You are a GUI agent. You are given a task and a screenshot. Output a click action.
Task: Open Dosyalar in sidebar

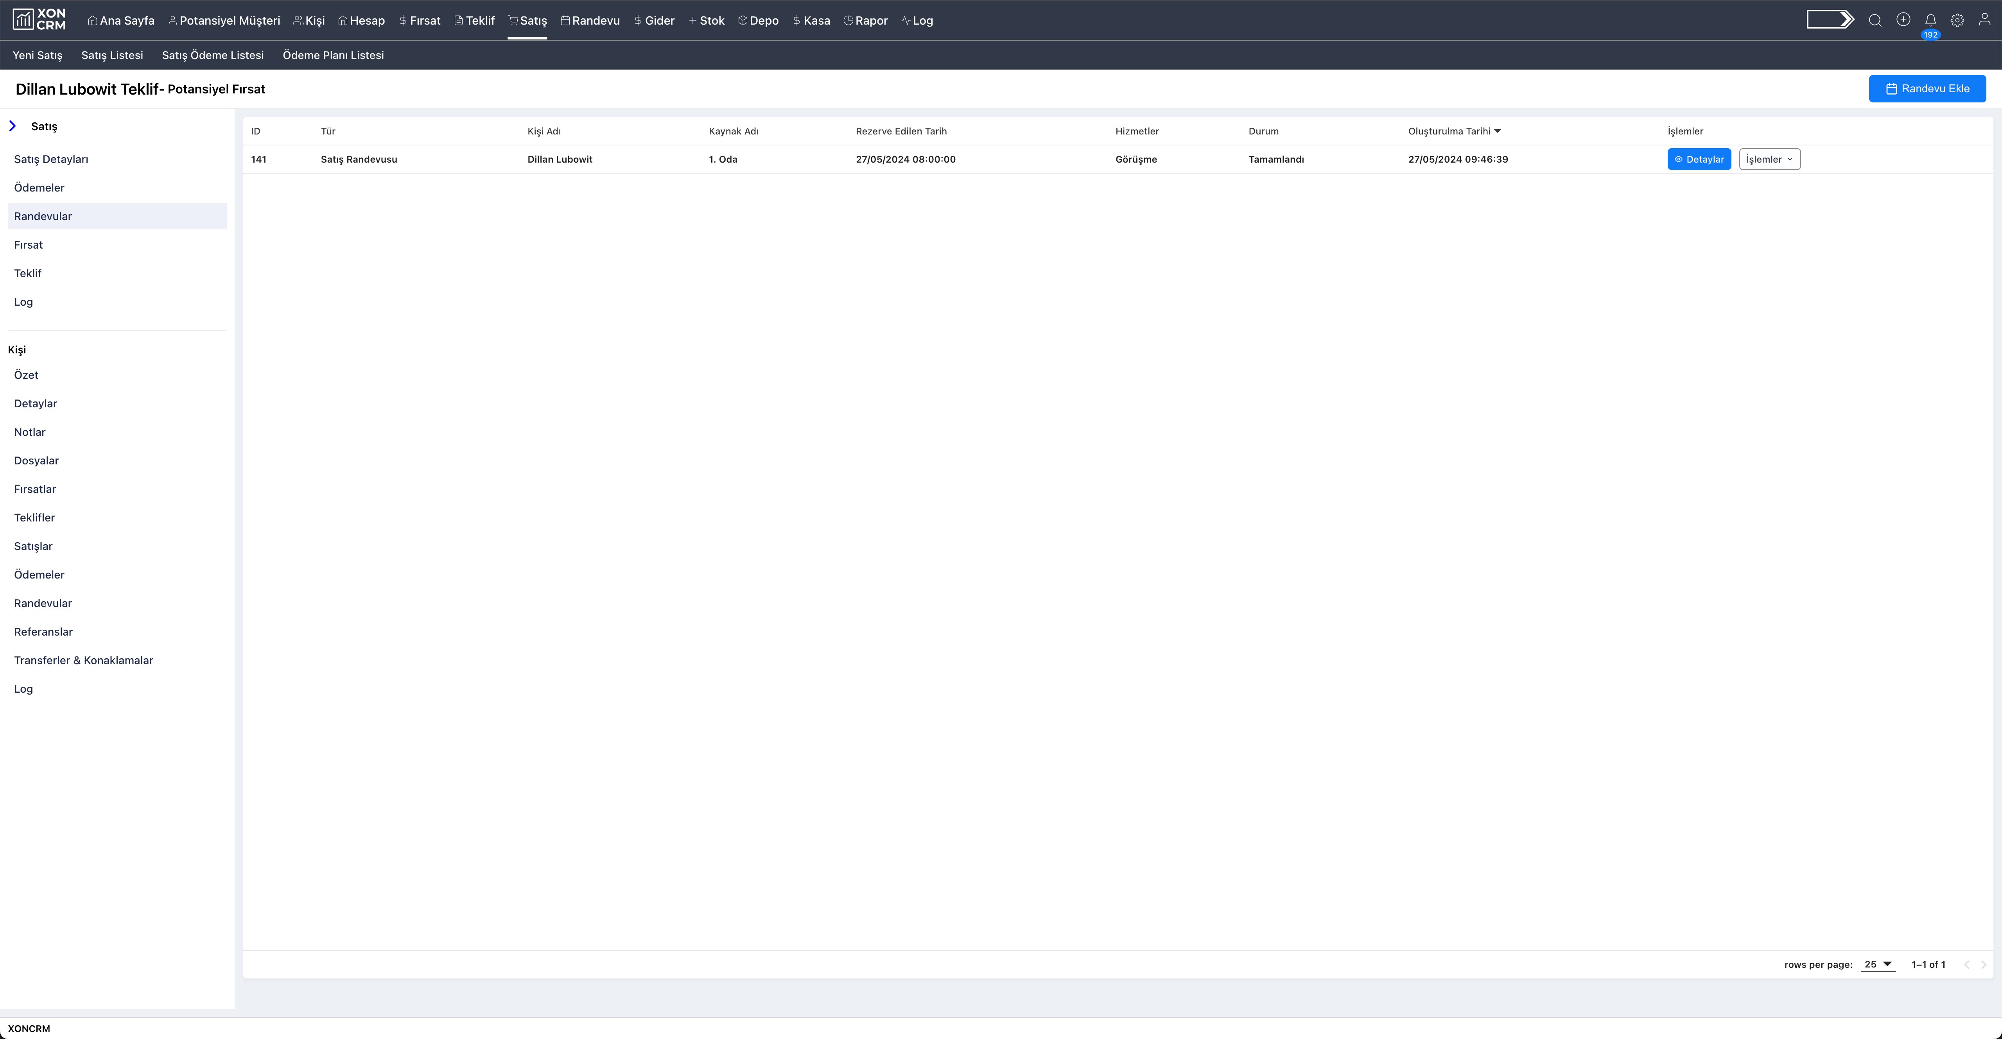coord(36,461)
